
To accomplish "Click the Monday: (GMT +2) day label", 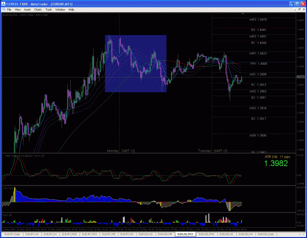I will 121,151.
